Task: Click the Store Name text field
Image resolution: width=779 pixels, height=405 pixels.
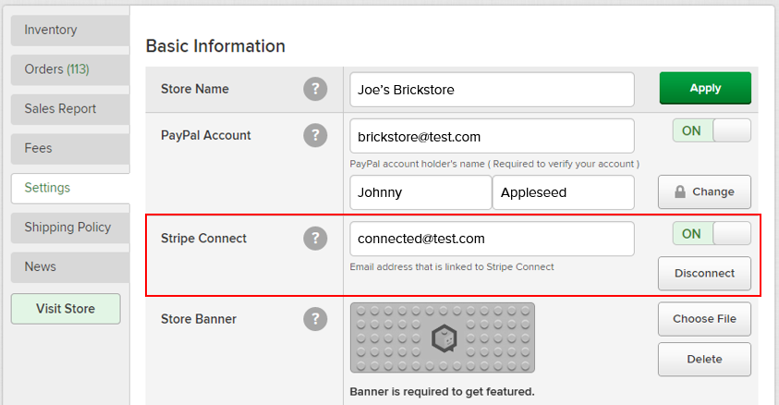Action: tap(492, 90)
